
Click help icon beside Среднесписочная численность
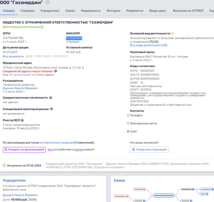click(x=50, y=98)
